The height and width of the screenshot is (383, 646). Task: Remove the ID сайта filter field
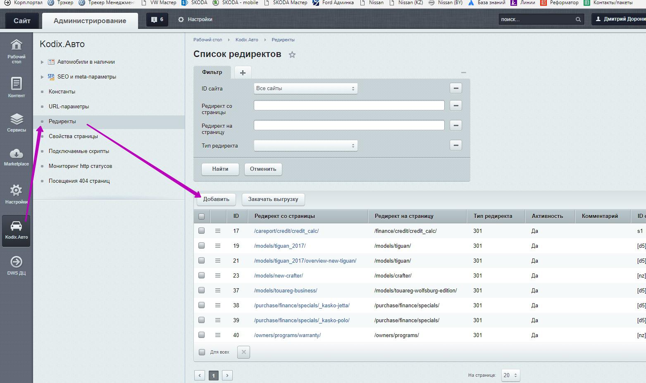455,88
